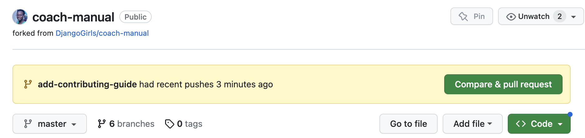This screenshot has height=138, width=585.
Task: Open the master branch selector dropdown
Action: tap(50, 124)
